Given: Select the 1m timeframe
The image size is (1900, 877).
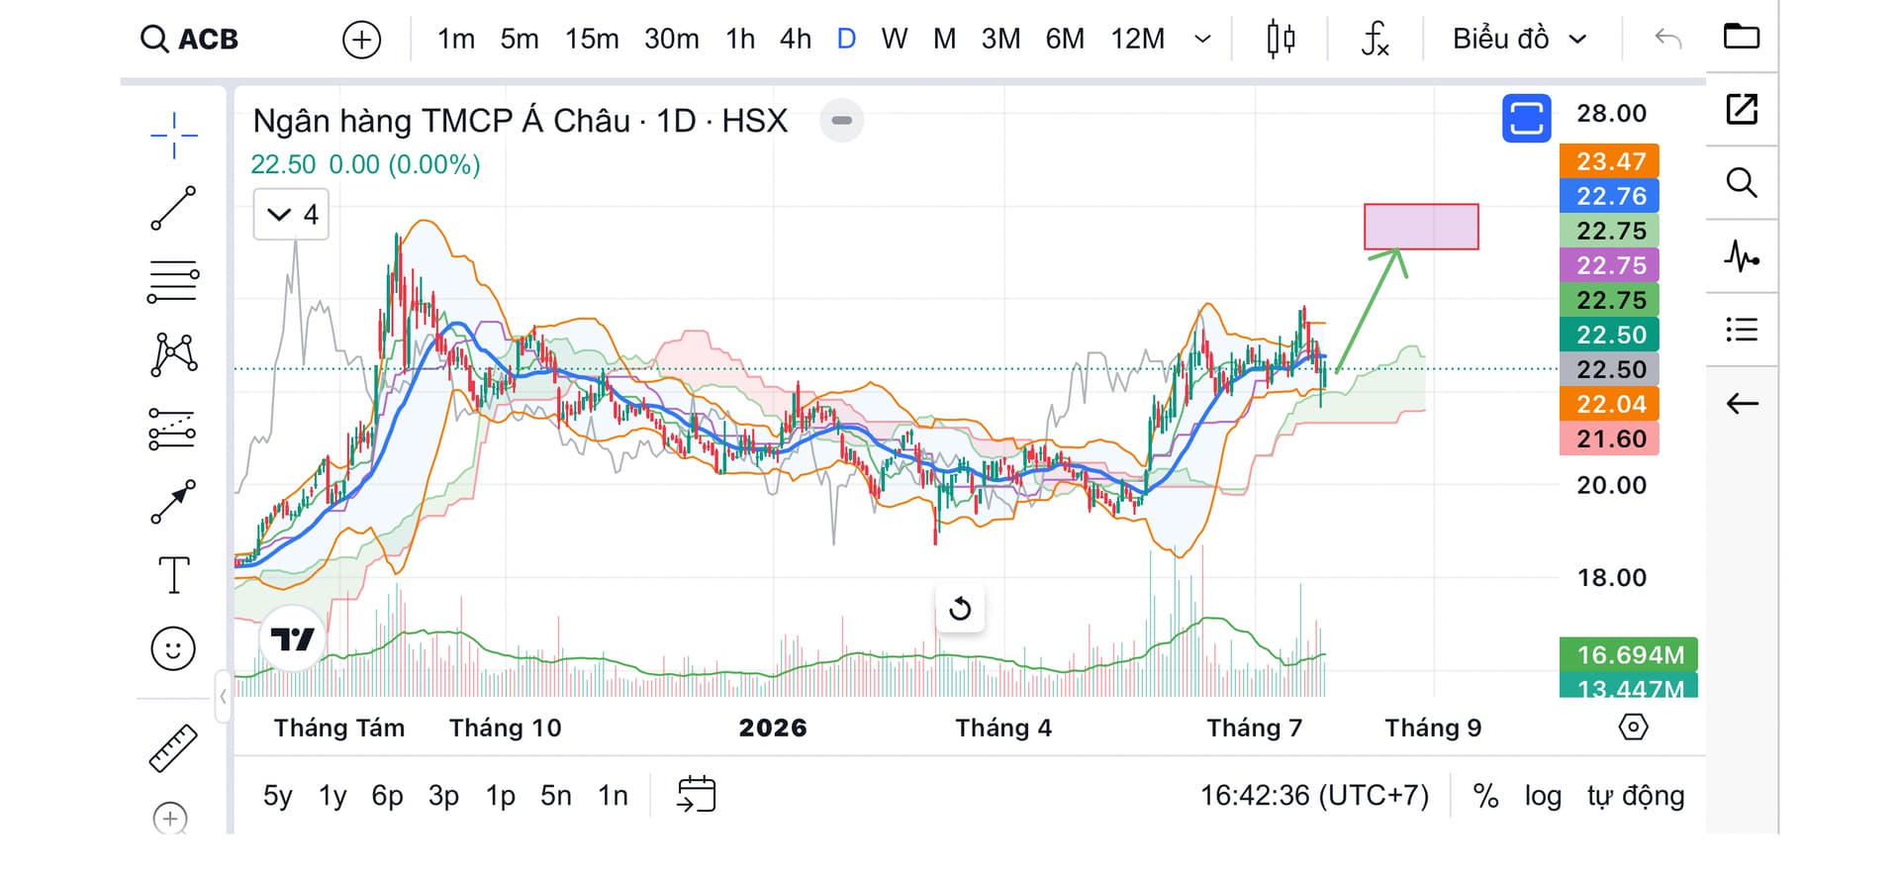Looking at the screenshot, I should pyautogui.click(x=456, y=40).
